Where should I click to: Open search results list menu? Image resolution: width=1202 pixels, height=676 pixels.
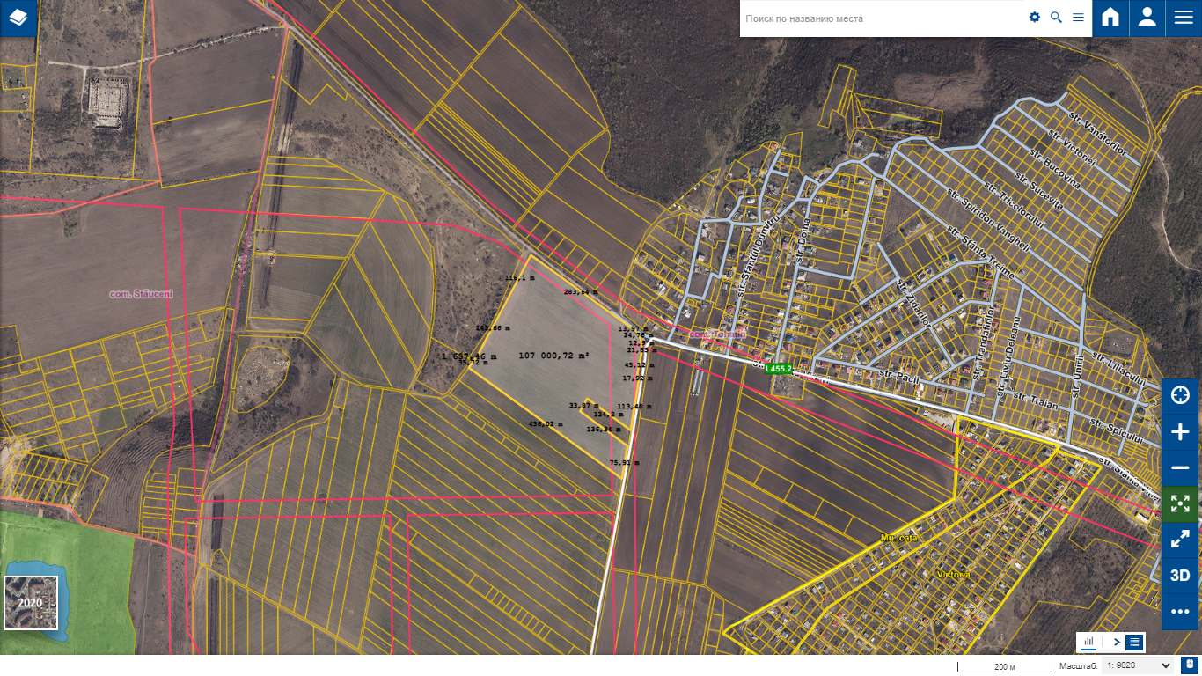(x=1078, y=18)
